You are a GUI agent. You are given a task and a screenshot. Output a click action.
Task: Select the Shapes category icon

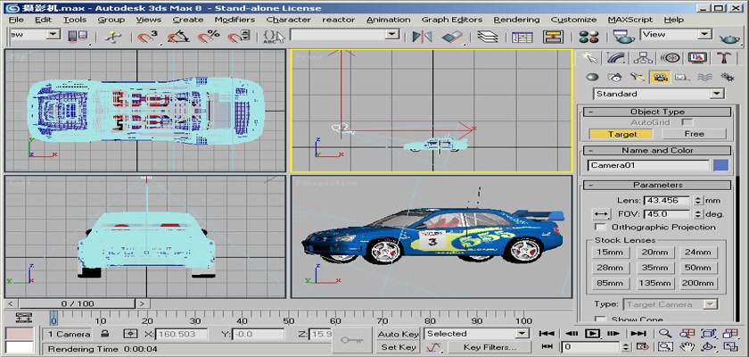coord(614,77)
